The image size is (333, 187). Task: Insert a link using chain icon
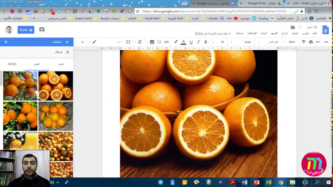[x=166, y=42]
